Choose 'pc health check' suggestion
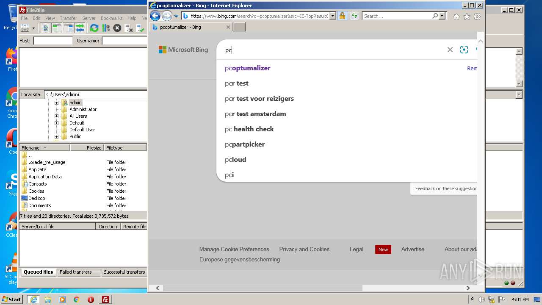This screenshot has height=305, width=542. pyautogui.click(x=249, y=129)
